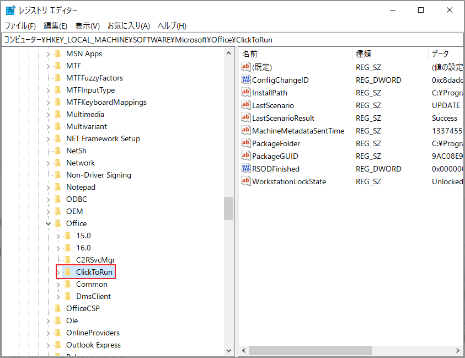The width and height of the screenshot is (465, 358).
Task: Click the tree pane vertical scrollbar thumb
Action: pos(228,209)
